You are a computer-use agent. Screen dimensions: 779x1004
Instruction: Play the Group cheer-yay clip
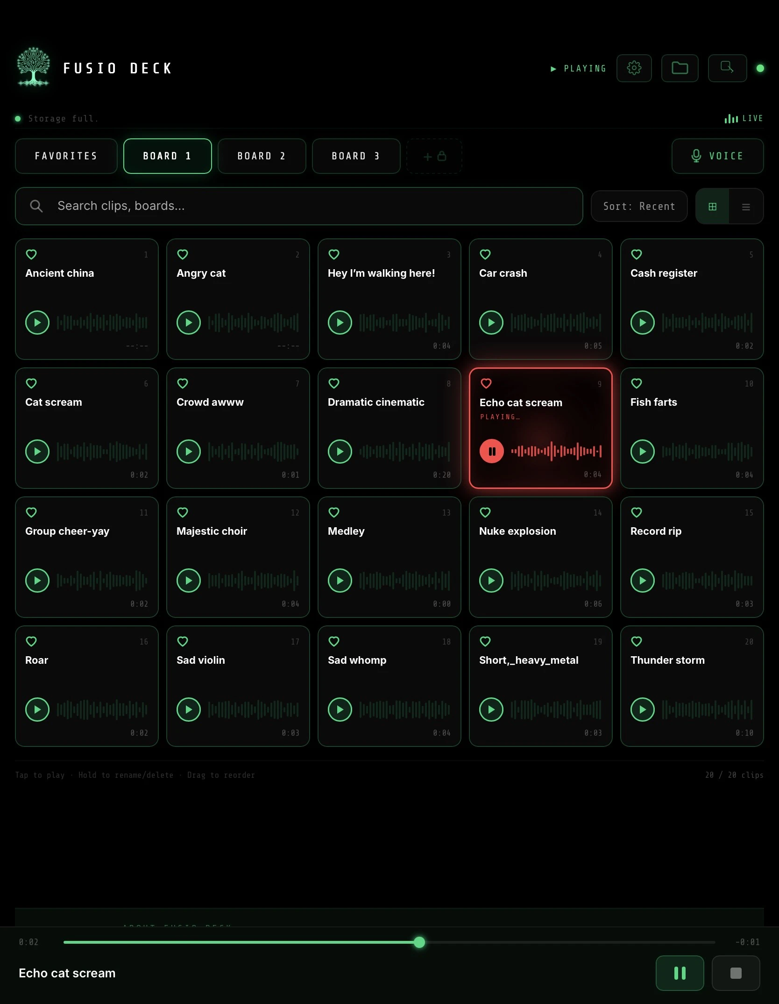(x=37, y=581)
